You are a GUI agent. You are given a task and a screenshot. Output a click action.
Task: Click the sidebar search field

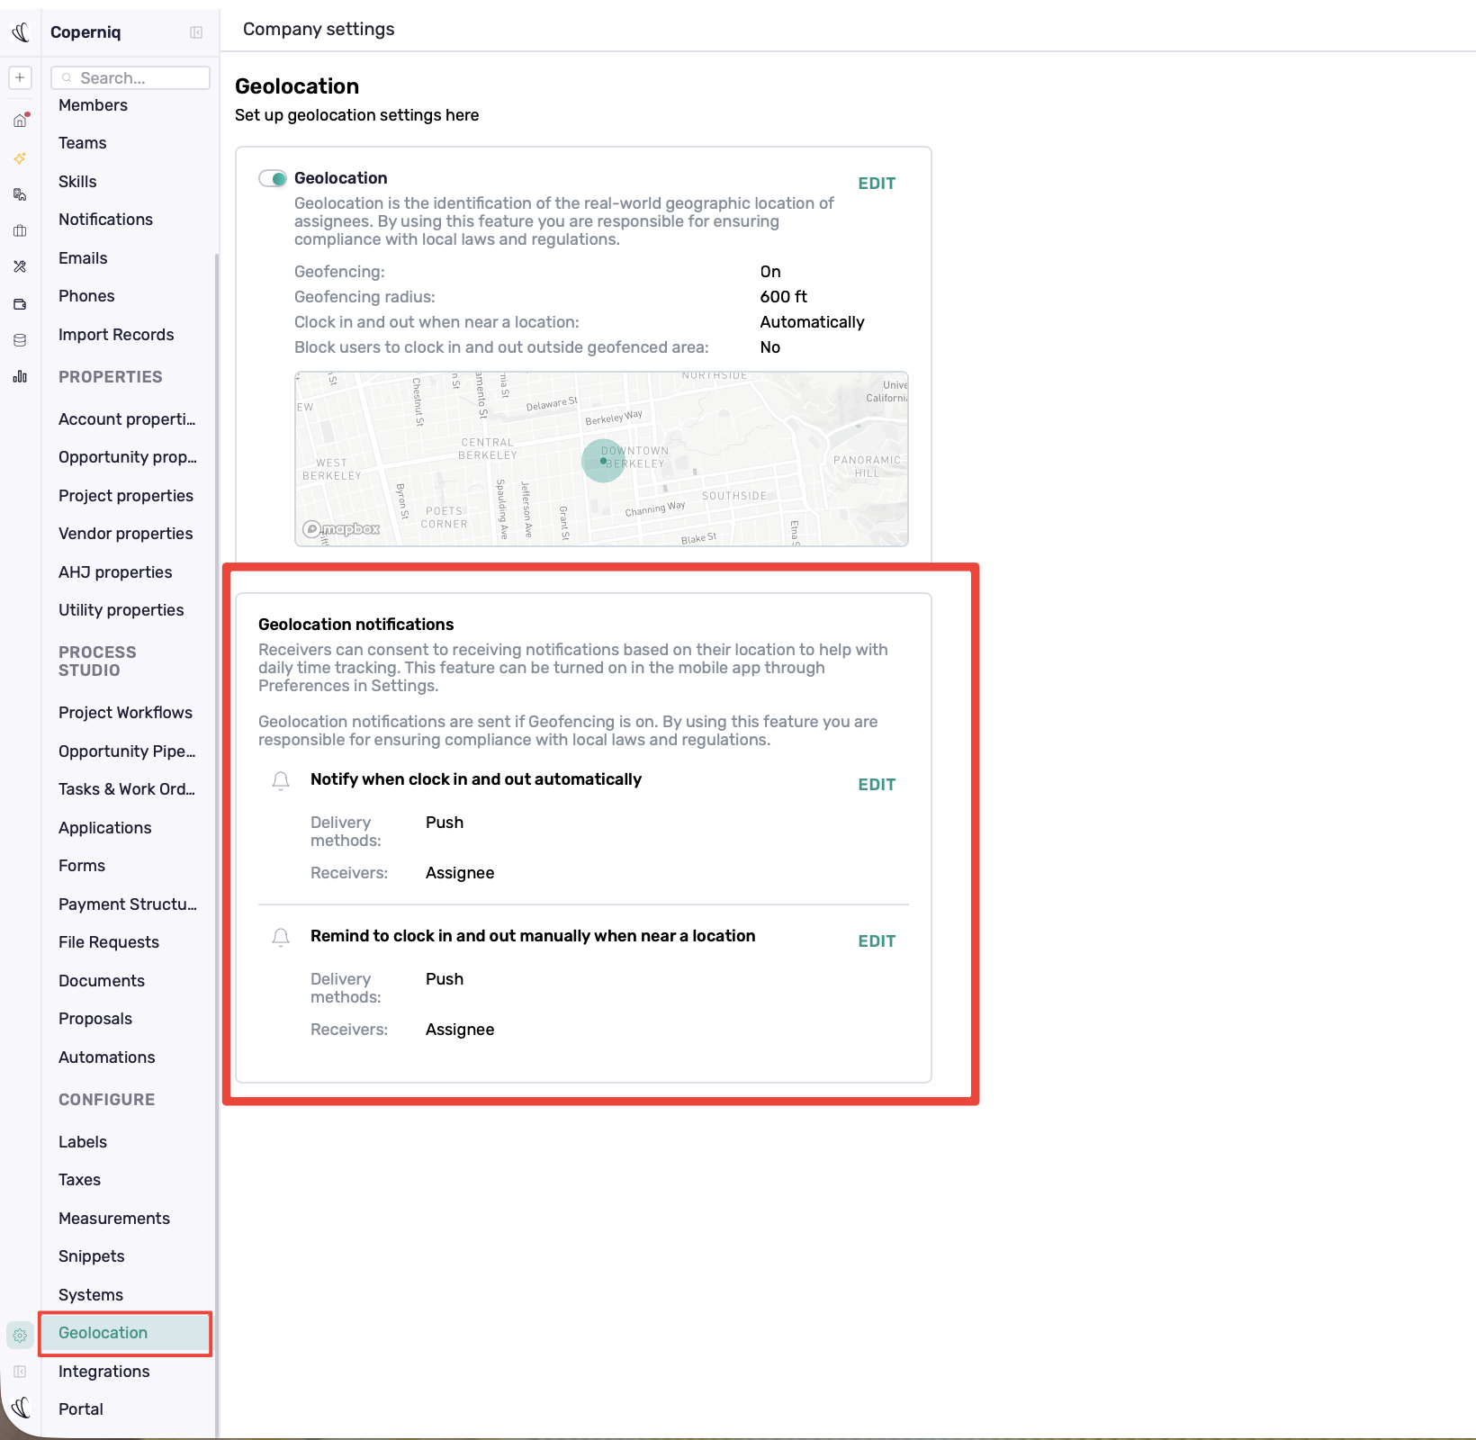pyautogui.click(x=130, y=77)
